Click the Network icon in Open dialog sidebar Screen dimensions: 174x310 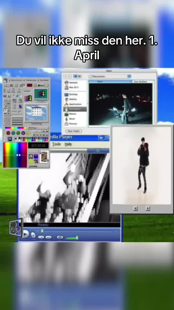pyautogui.click(x=66, y=82)
